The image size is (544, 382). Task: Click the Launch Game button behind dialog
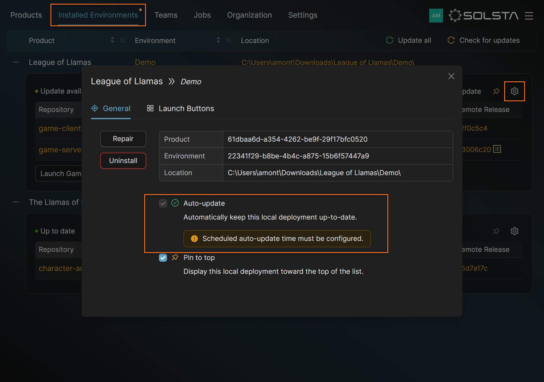[59, 173]
